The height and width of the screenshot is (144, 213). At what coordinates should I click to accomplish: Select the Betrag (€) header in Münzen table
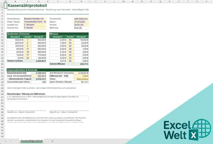point(81,37)
